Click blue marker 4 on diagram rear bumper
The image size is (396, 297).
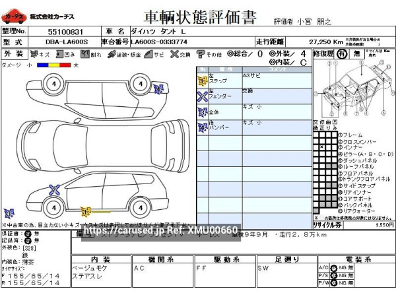[x=158, y=89]
